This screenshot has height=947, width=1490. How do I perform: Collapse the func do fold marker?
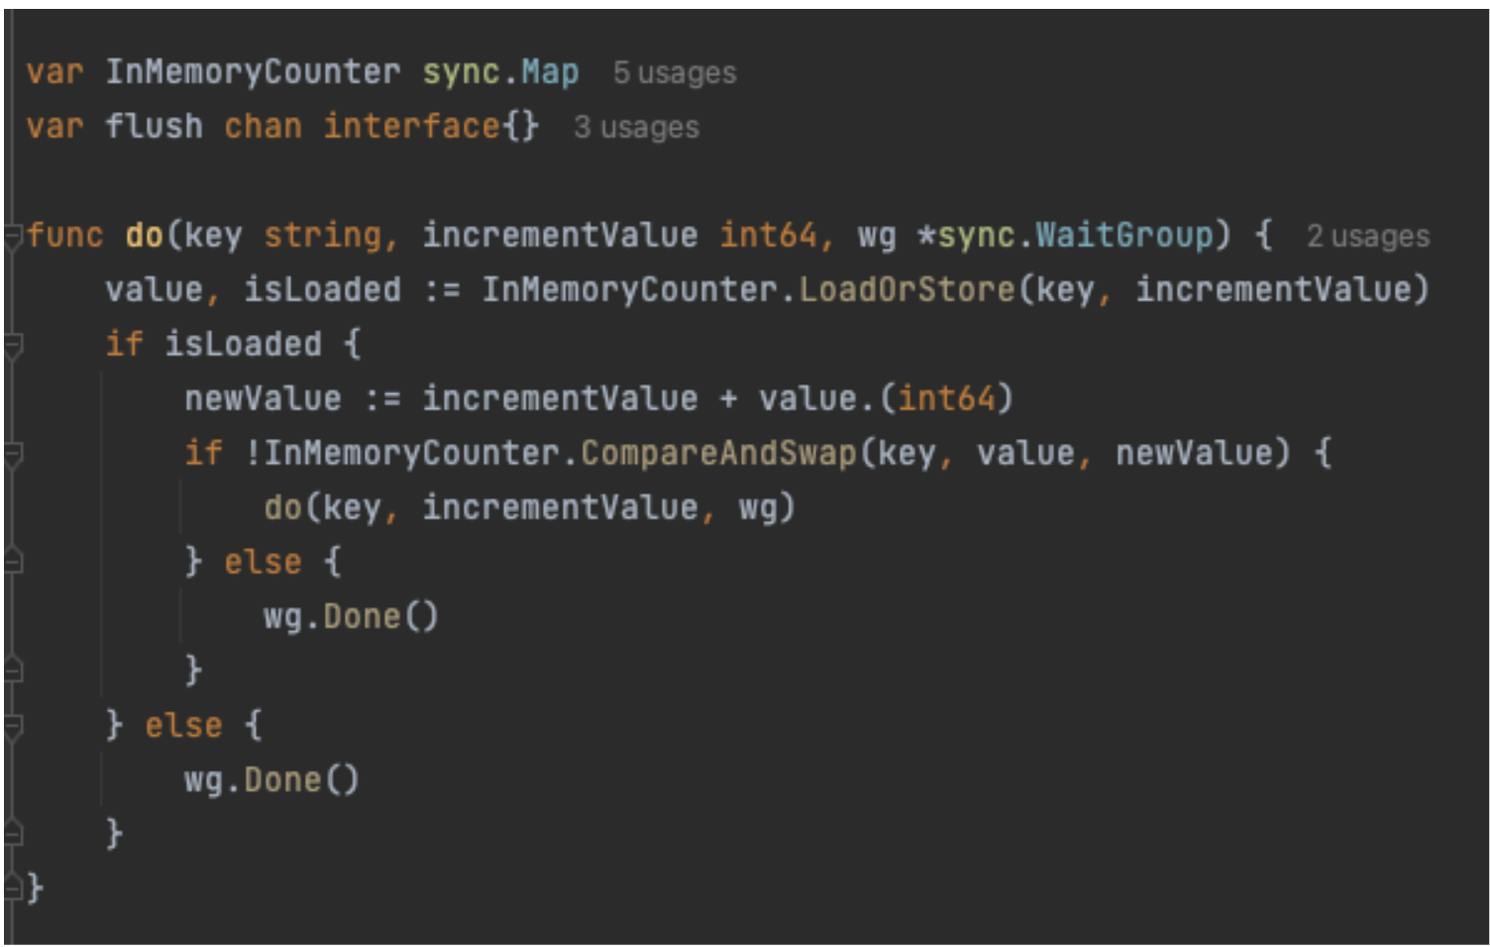(13, 237)
